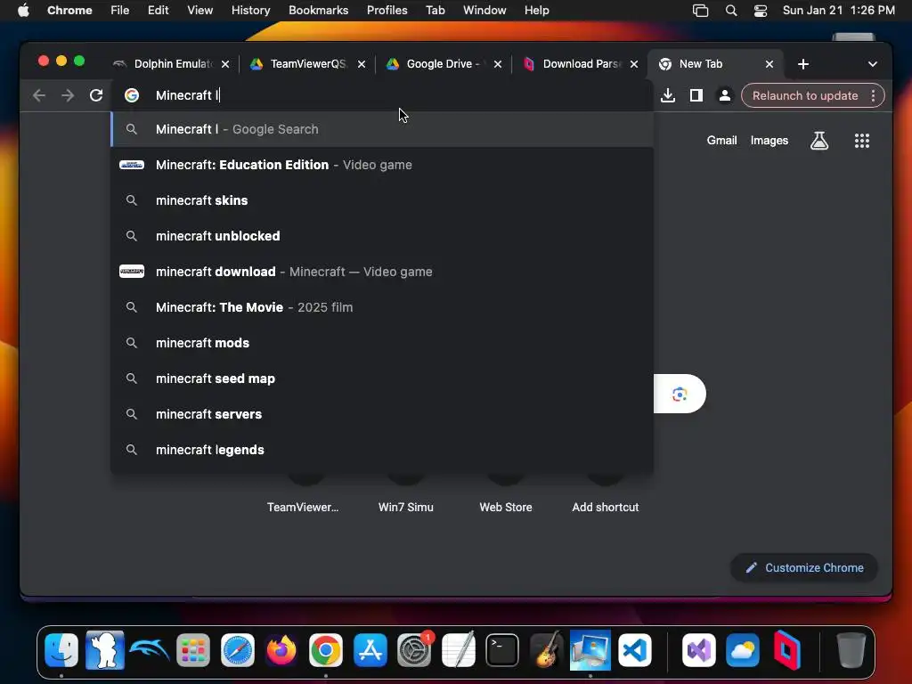Open App Store from the Dock
The width and height of the screenshot is (912, 684).
point(370,649)
